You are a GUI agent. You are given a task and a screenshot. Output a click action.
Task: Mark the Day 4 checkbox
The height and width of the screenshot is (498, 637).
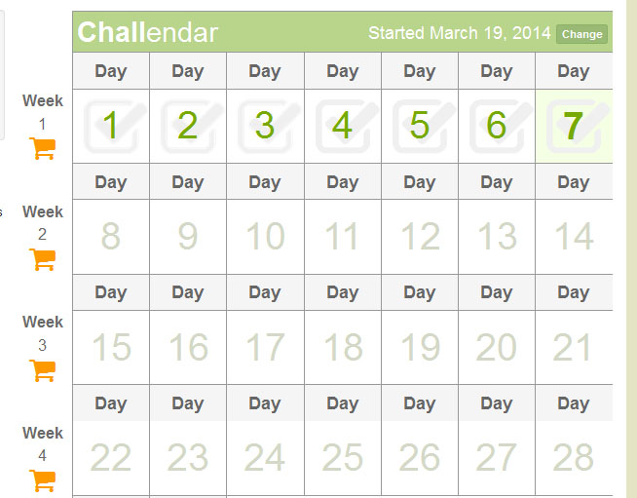click(342, 127)
